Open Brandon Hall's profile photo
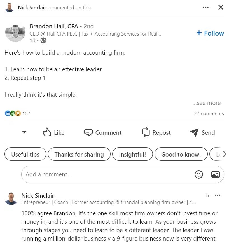The height and width of the screenshot is (245, 229). pyautogui.click(x=15, y=32)
